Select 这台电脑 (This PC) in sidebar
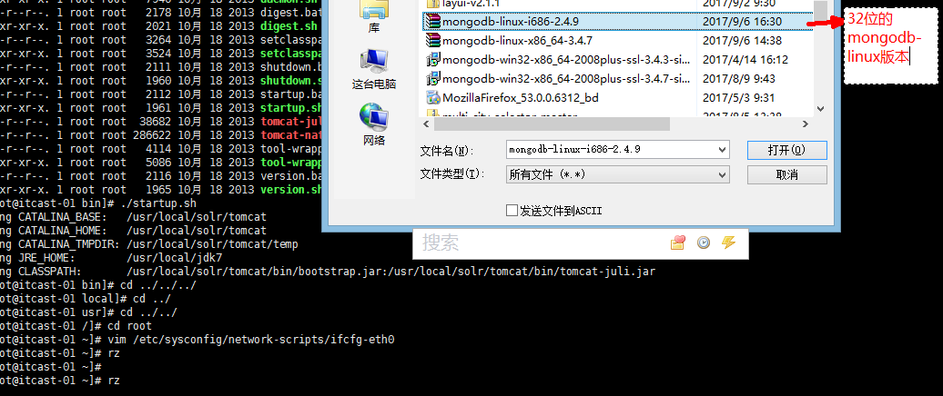Image resolution: width=943 pixels, height=396 pixels. tap(373, 70)
